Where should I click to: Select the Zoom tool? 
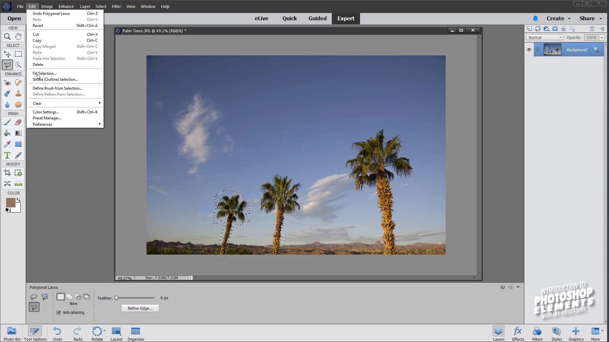tap(7, 36)
